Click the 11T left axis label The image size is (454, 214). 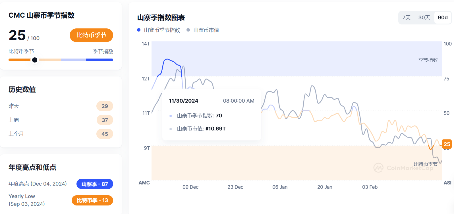point(146,113)
